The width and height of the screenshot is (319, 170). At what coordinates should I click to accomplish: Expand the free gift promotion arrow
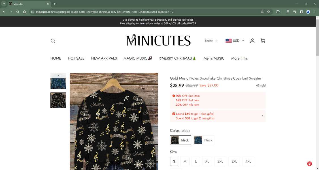point(263,116)
